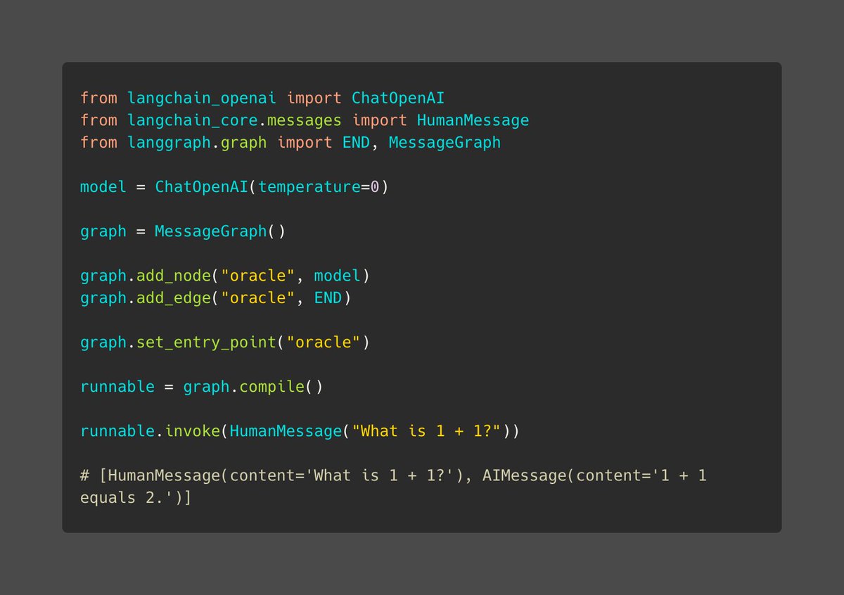Click the "What is 1 + 1?" string in invoke
Screen dimensions: 844x595
tap(426, 431)
